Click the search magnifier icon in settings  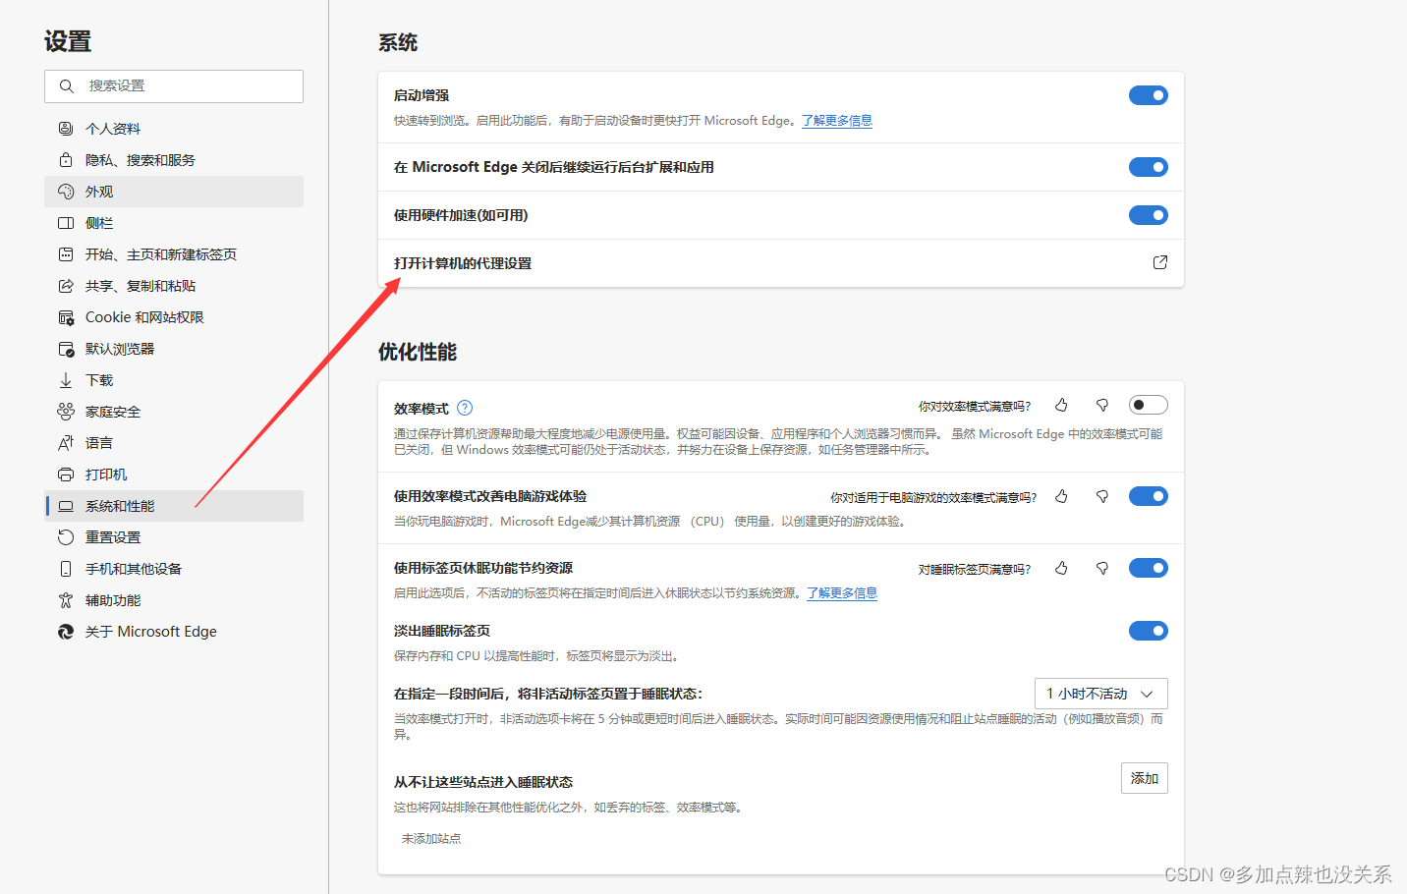tap(67, 86)
